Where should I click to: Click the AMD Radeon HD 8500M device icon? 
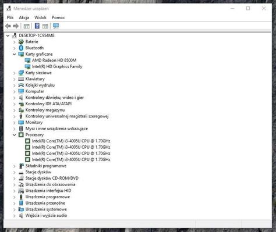[x=27, y=60]
